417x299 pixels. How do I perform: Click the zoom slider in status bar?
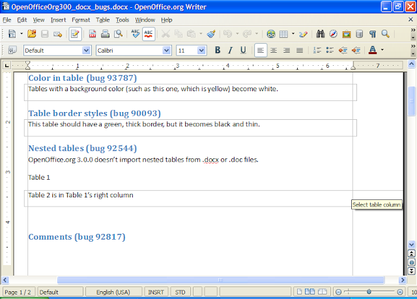pos(369,292)
